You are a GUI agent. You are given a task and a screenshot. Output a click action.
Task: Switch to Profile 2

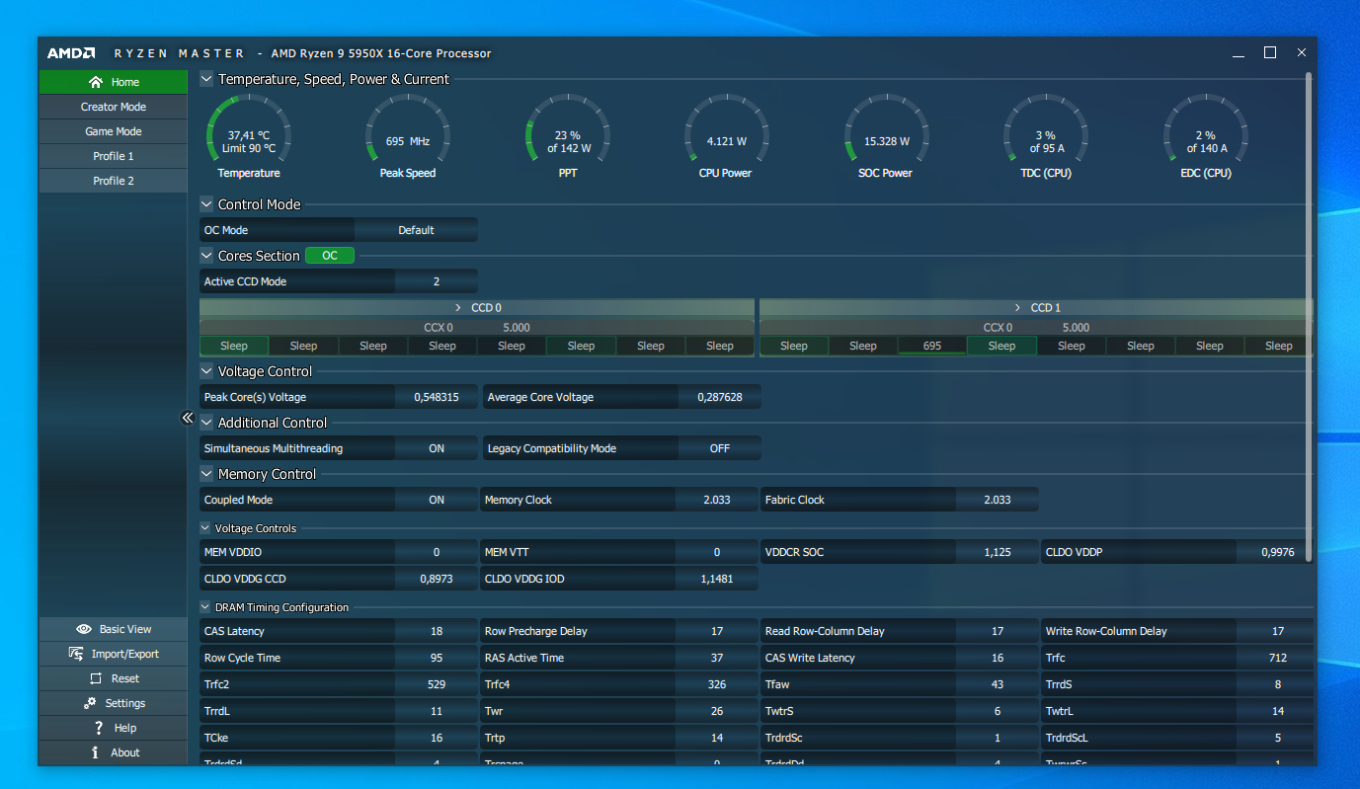point(114,181)
